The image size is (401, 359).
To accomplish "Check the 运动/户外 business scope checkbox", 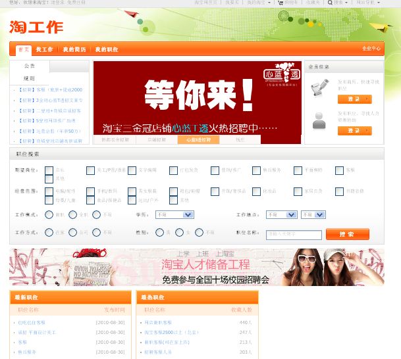I will pyautogui.click(x=132, y=200).
